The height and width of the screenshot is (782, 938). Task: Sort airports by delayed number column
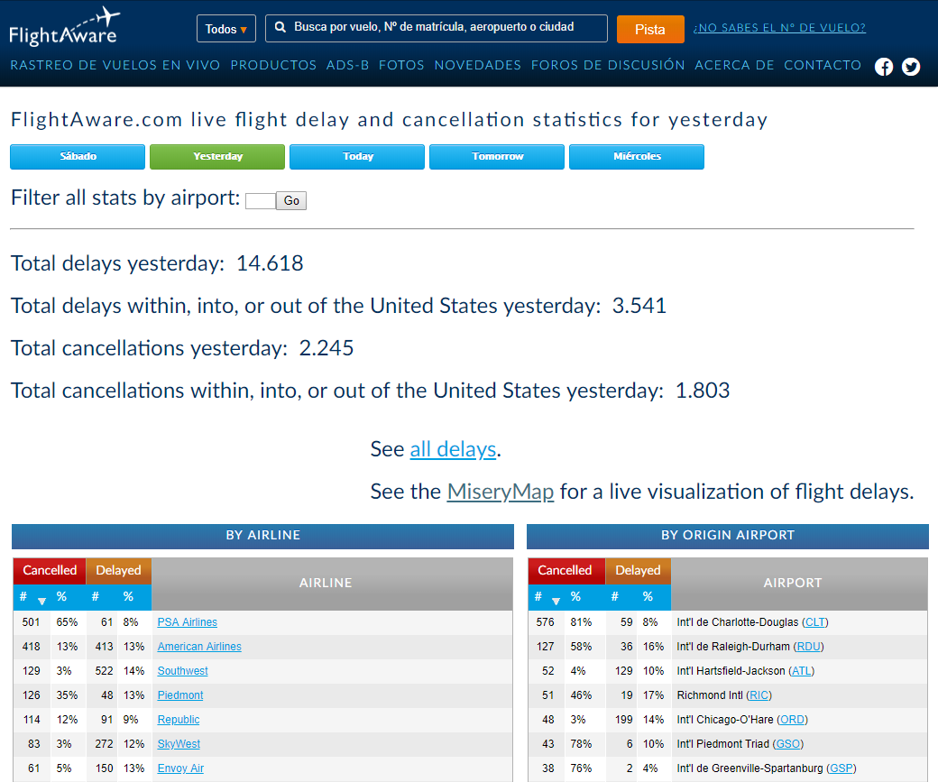(614, 596)
